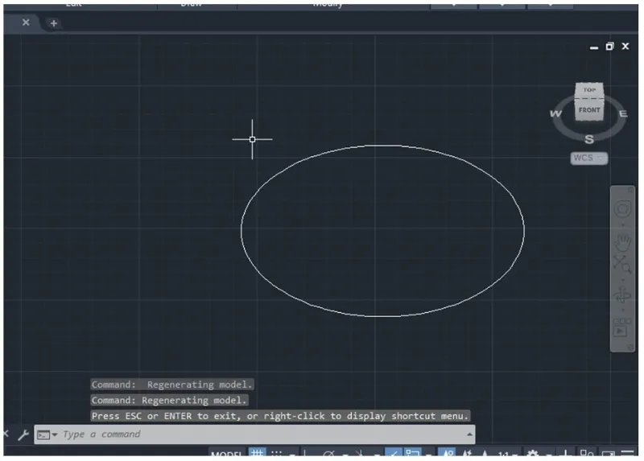This screenshot has width=644, height=461.
Task: Open workspace switching gear
Action: [532, 453]
